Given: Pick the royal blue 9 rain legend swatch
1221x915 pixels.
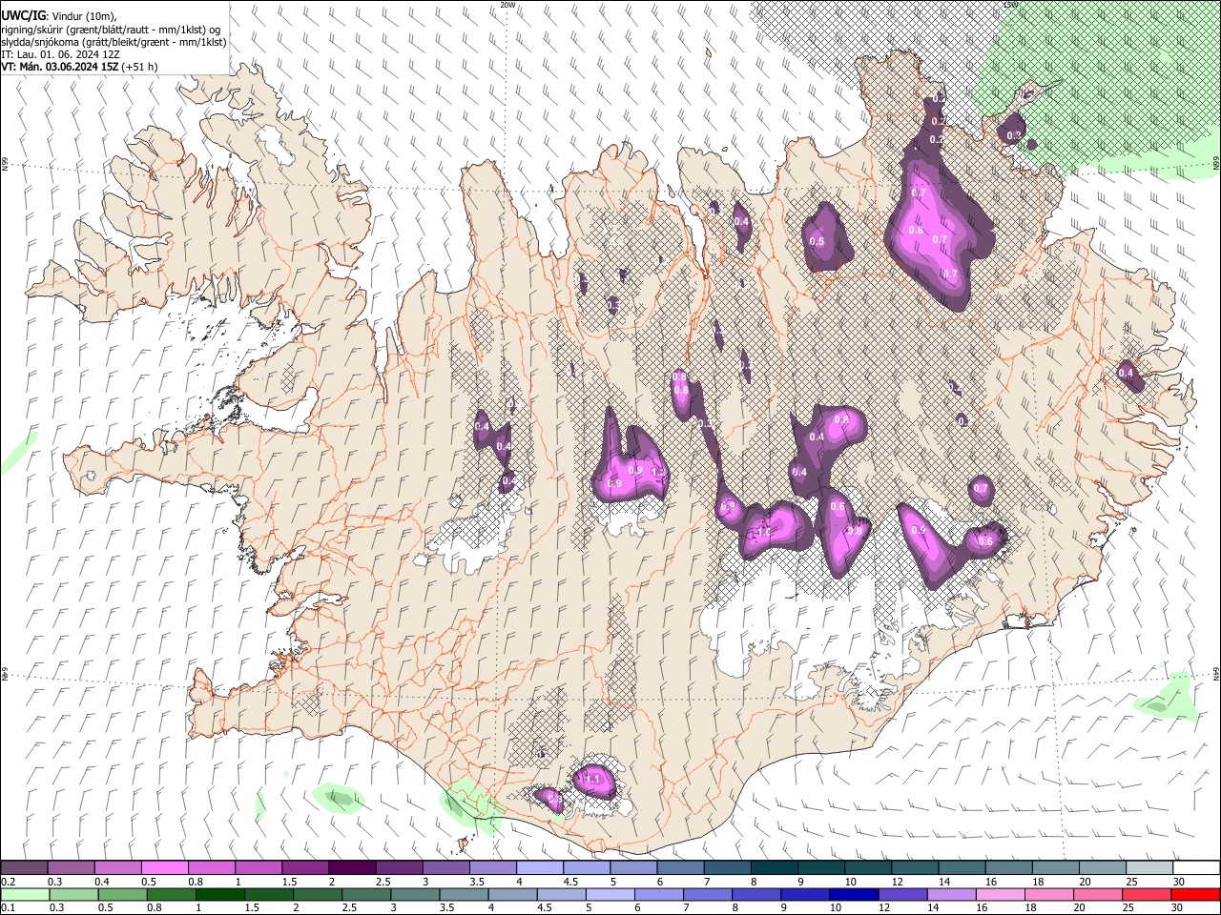Looking at the screenshot, I should point(805,894).
